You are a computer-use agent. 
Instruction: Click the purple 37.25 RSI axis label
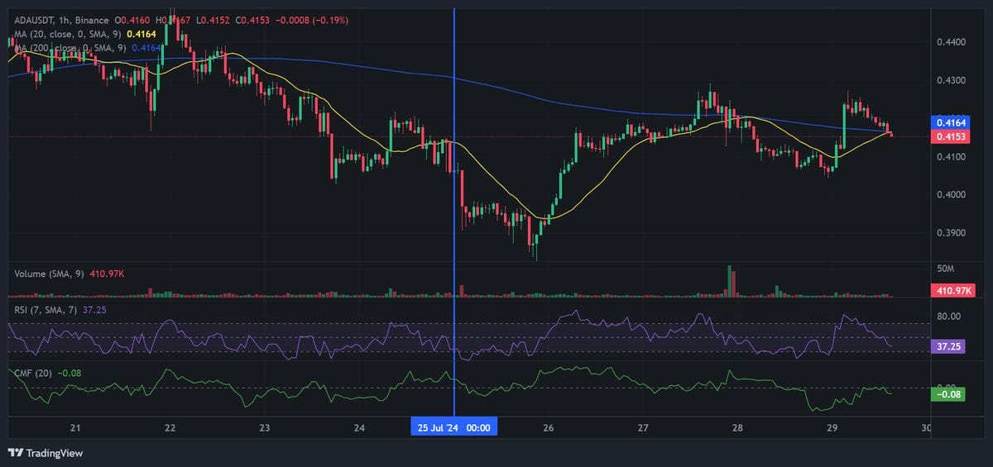(x=949, y=346)
